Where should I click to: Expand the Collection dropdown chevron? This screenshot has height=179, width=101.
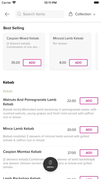point(94,14)
